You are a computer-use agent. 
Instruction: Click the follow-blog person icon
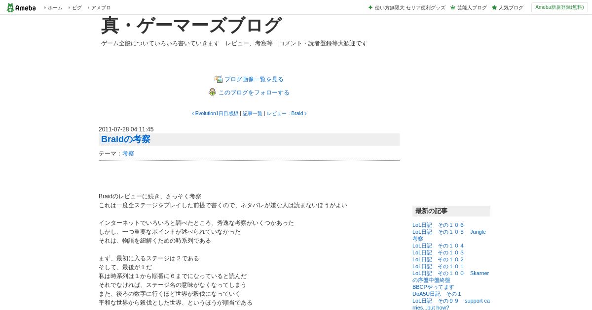tap(213, 92)
